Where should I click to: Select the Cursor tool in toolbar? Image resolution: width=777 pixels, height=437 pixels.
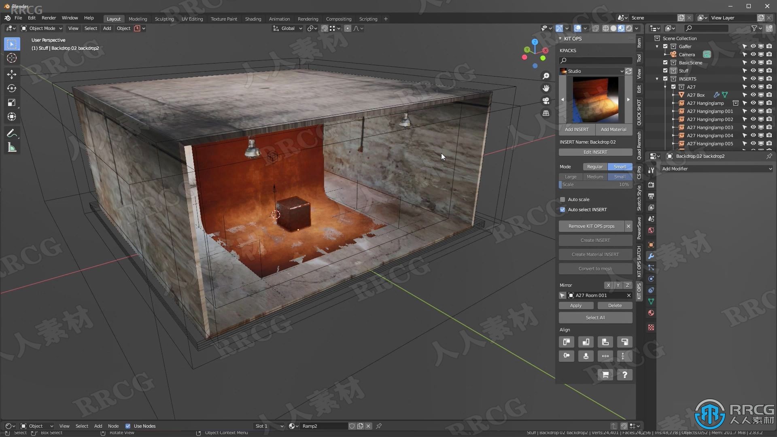[x=12, y=58]
